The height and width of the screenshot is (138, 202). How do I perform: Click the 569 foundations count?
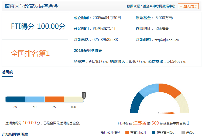point(155,123)
